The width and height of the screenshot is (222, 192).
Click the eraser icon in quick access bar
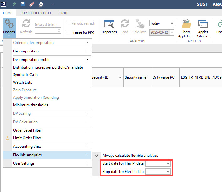pyautogui.click(x=32, y=4)
